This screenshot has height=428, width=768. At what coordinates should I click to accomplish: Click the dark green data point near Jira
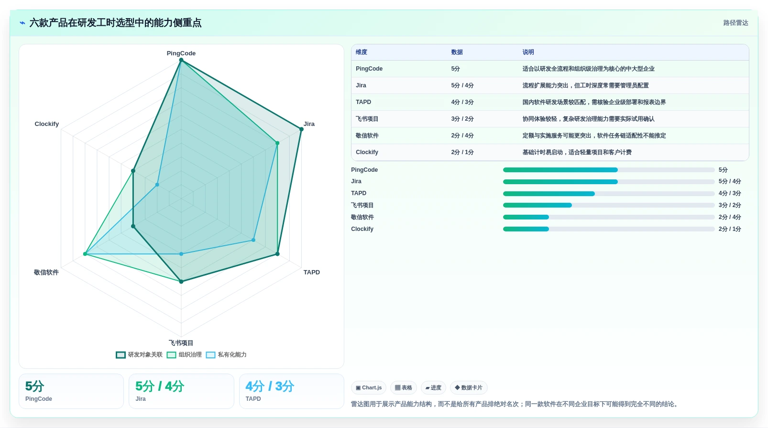301,129
